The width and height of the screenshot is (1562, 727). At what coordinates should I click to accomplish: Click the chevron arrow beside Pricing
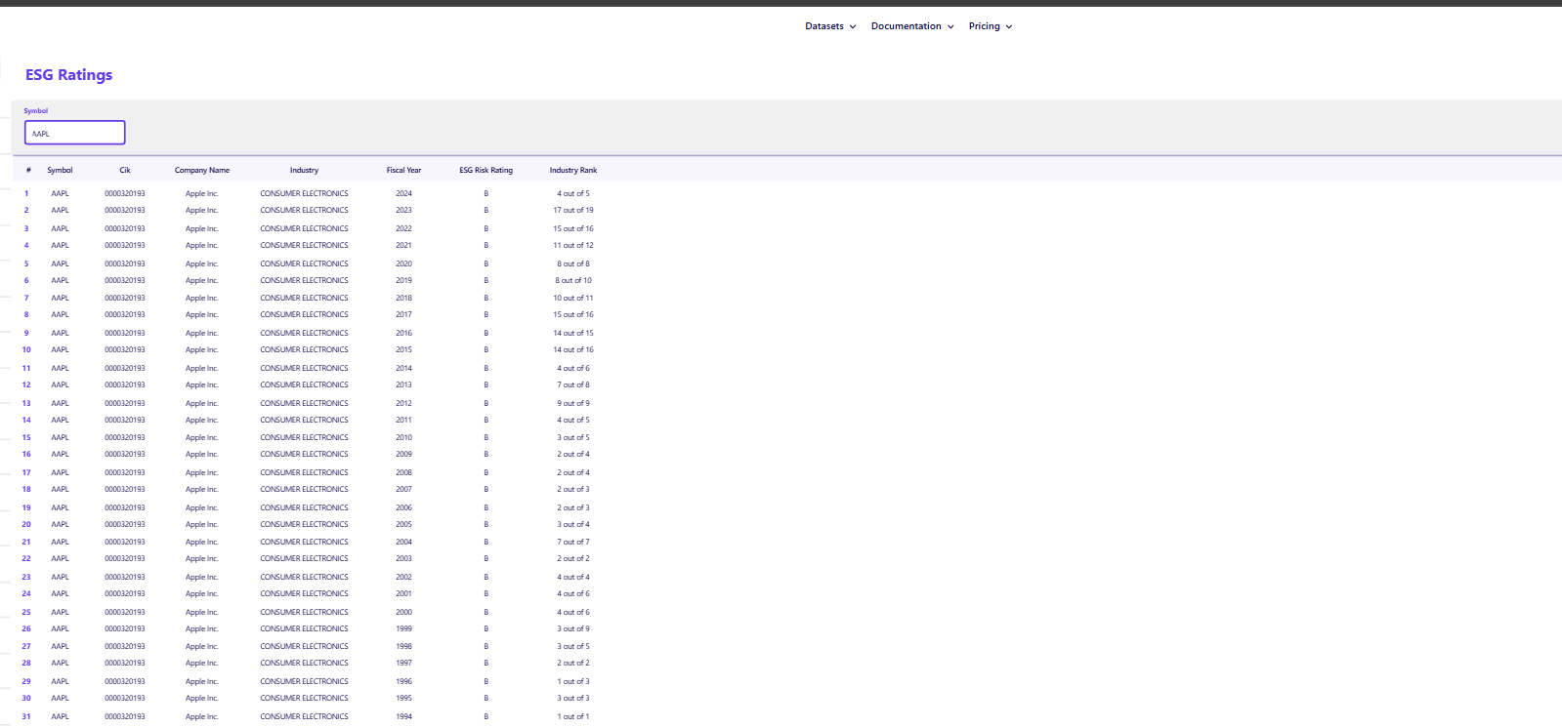[1009, 27]
